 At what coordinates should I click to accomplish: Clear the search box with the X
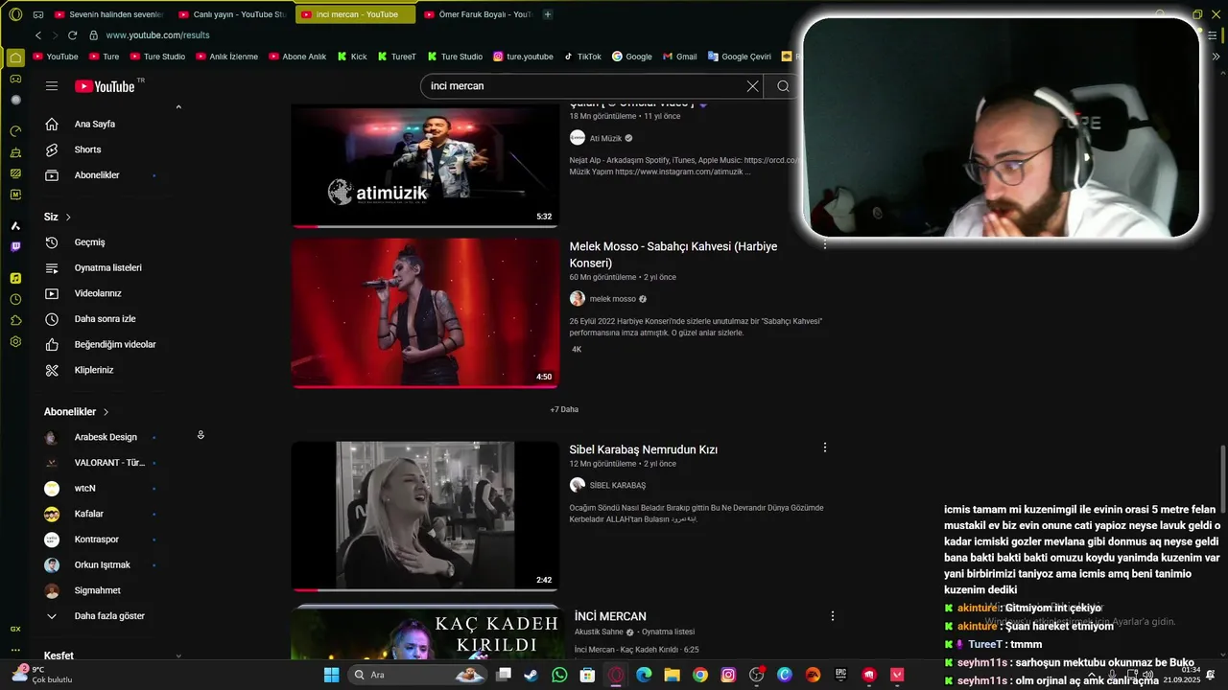click(x=753, y=86)
